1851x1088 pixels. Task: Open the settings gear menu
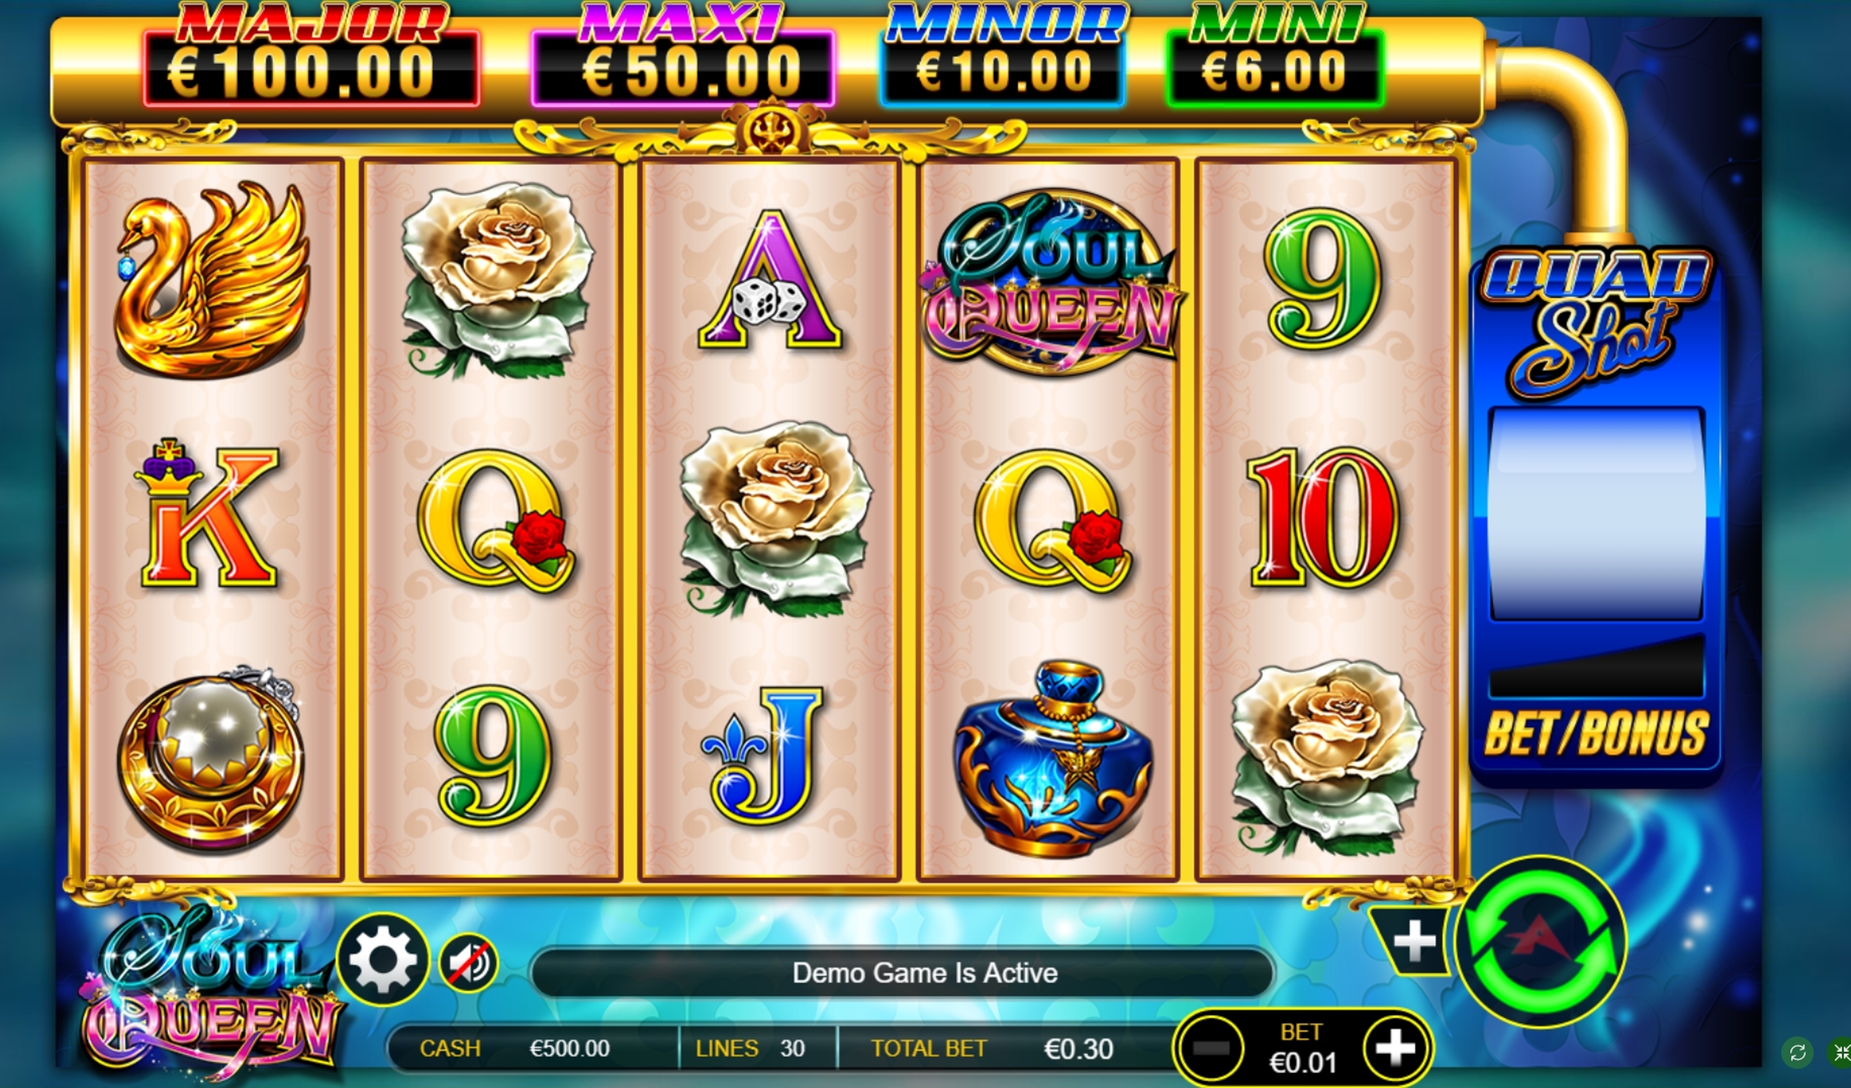click(x=383, y=959)
